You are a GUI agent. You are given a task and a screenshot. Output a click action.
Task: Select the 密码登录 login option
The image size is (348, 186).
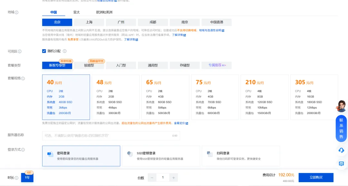81,156
